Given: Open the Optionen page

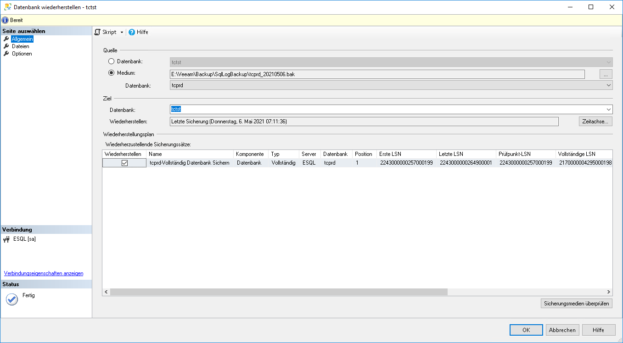Looking at the screenshot, I should tap(22, 54).
